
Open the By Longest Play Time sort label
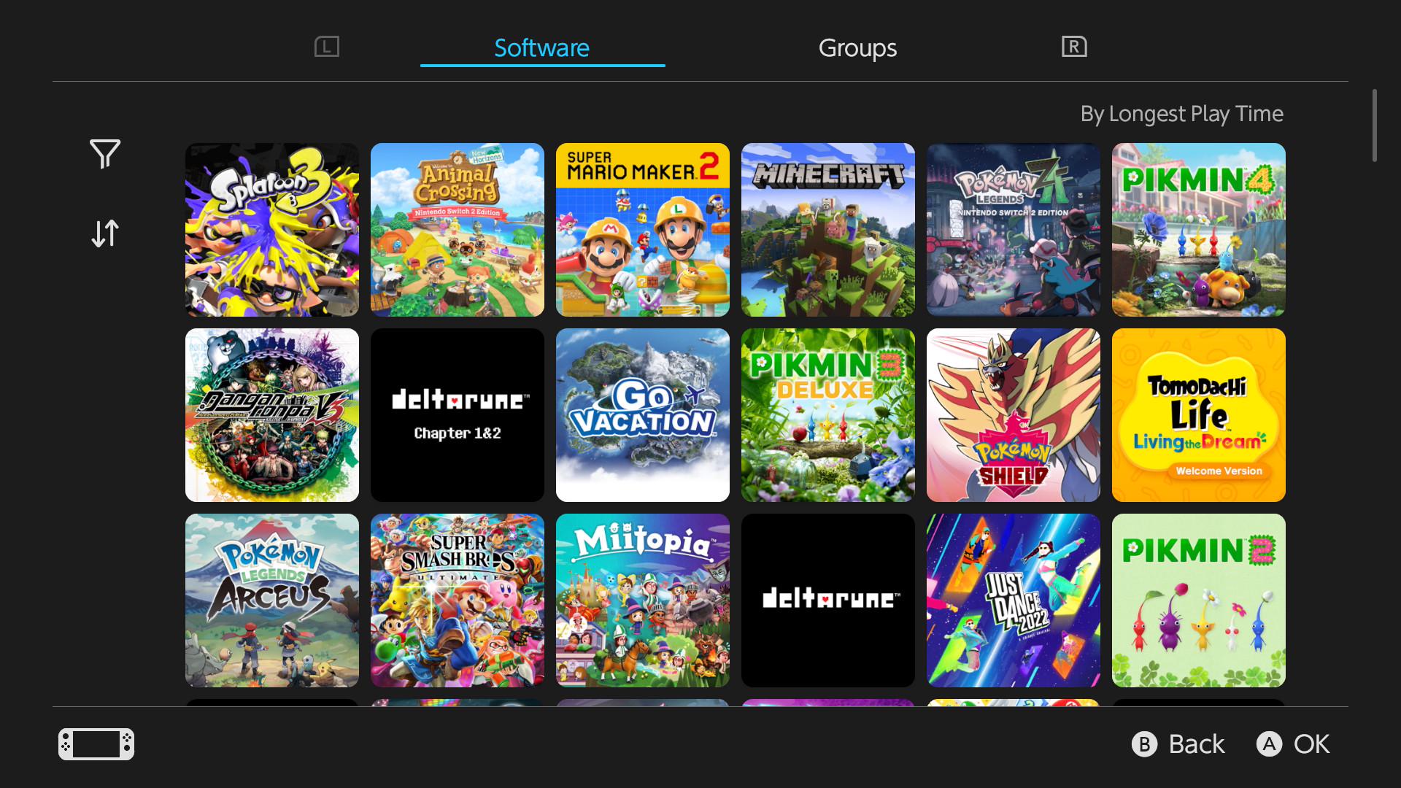tap(1181, 114)
